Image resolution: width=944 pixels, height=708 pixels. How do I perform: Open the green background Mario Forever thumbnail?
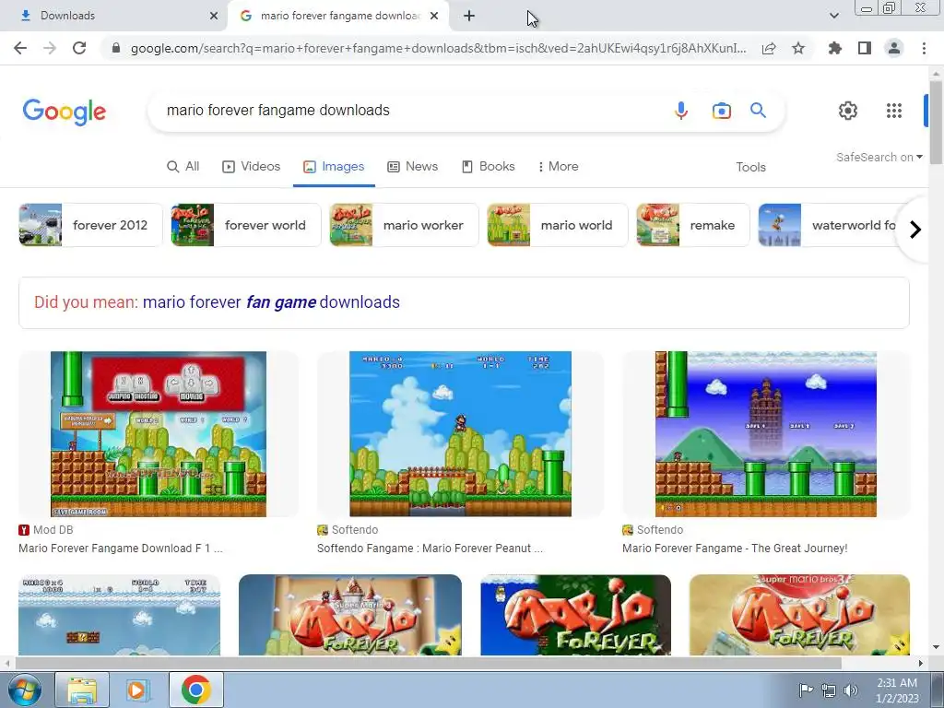click(x=575, y=615)
